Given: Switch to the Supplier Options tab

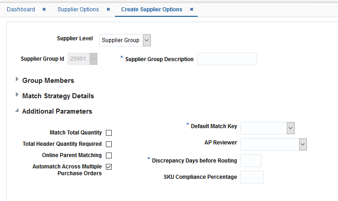Looking at the screenshot, I should click(78, 10).
